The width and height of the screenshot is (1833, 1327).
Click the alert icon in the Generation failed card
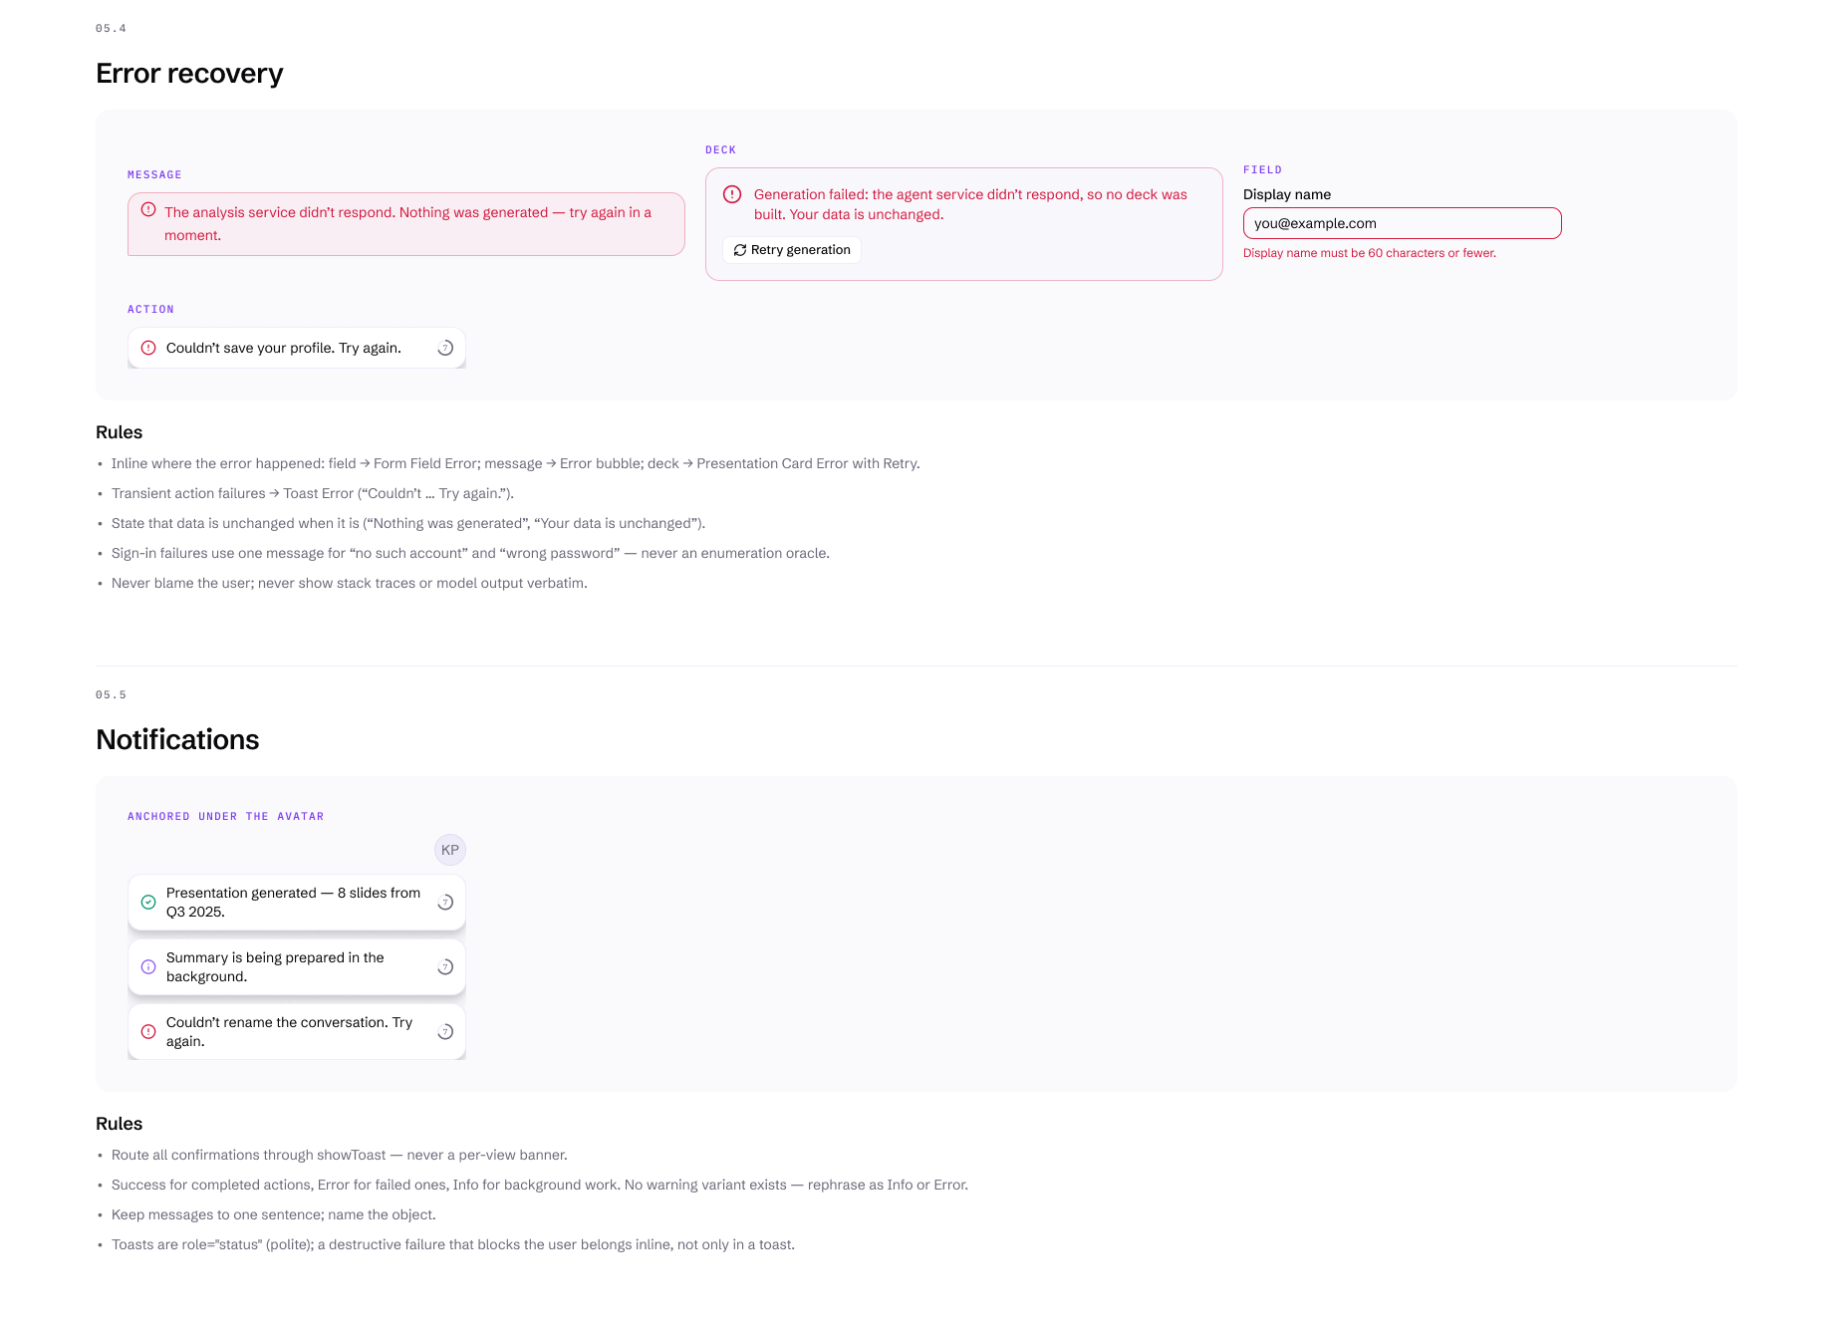[732, 194]
